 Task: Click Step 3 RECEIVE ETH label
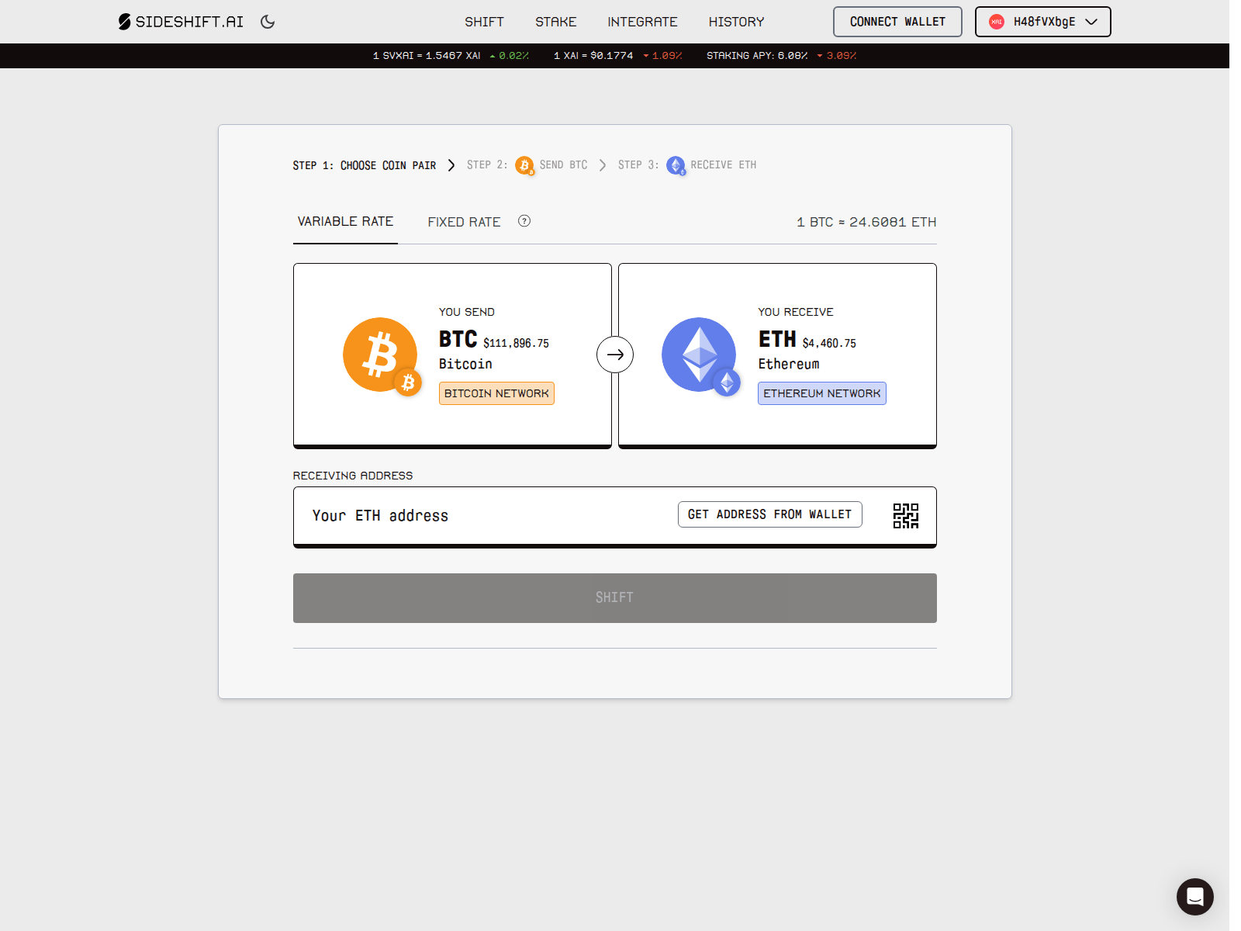[723, 165]
